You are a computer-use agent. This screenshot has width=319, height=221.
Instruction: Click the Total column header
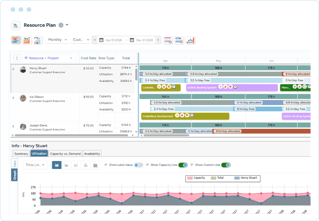(x=126, y=58)
